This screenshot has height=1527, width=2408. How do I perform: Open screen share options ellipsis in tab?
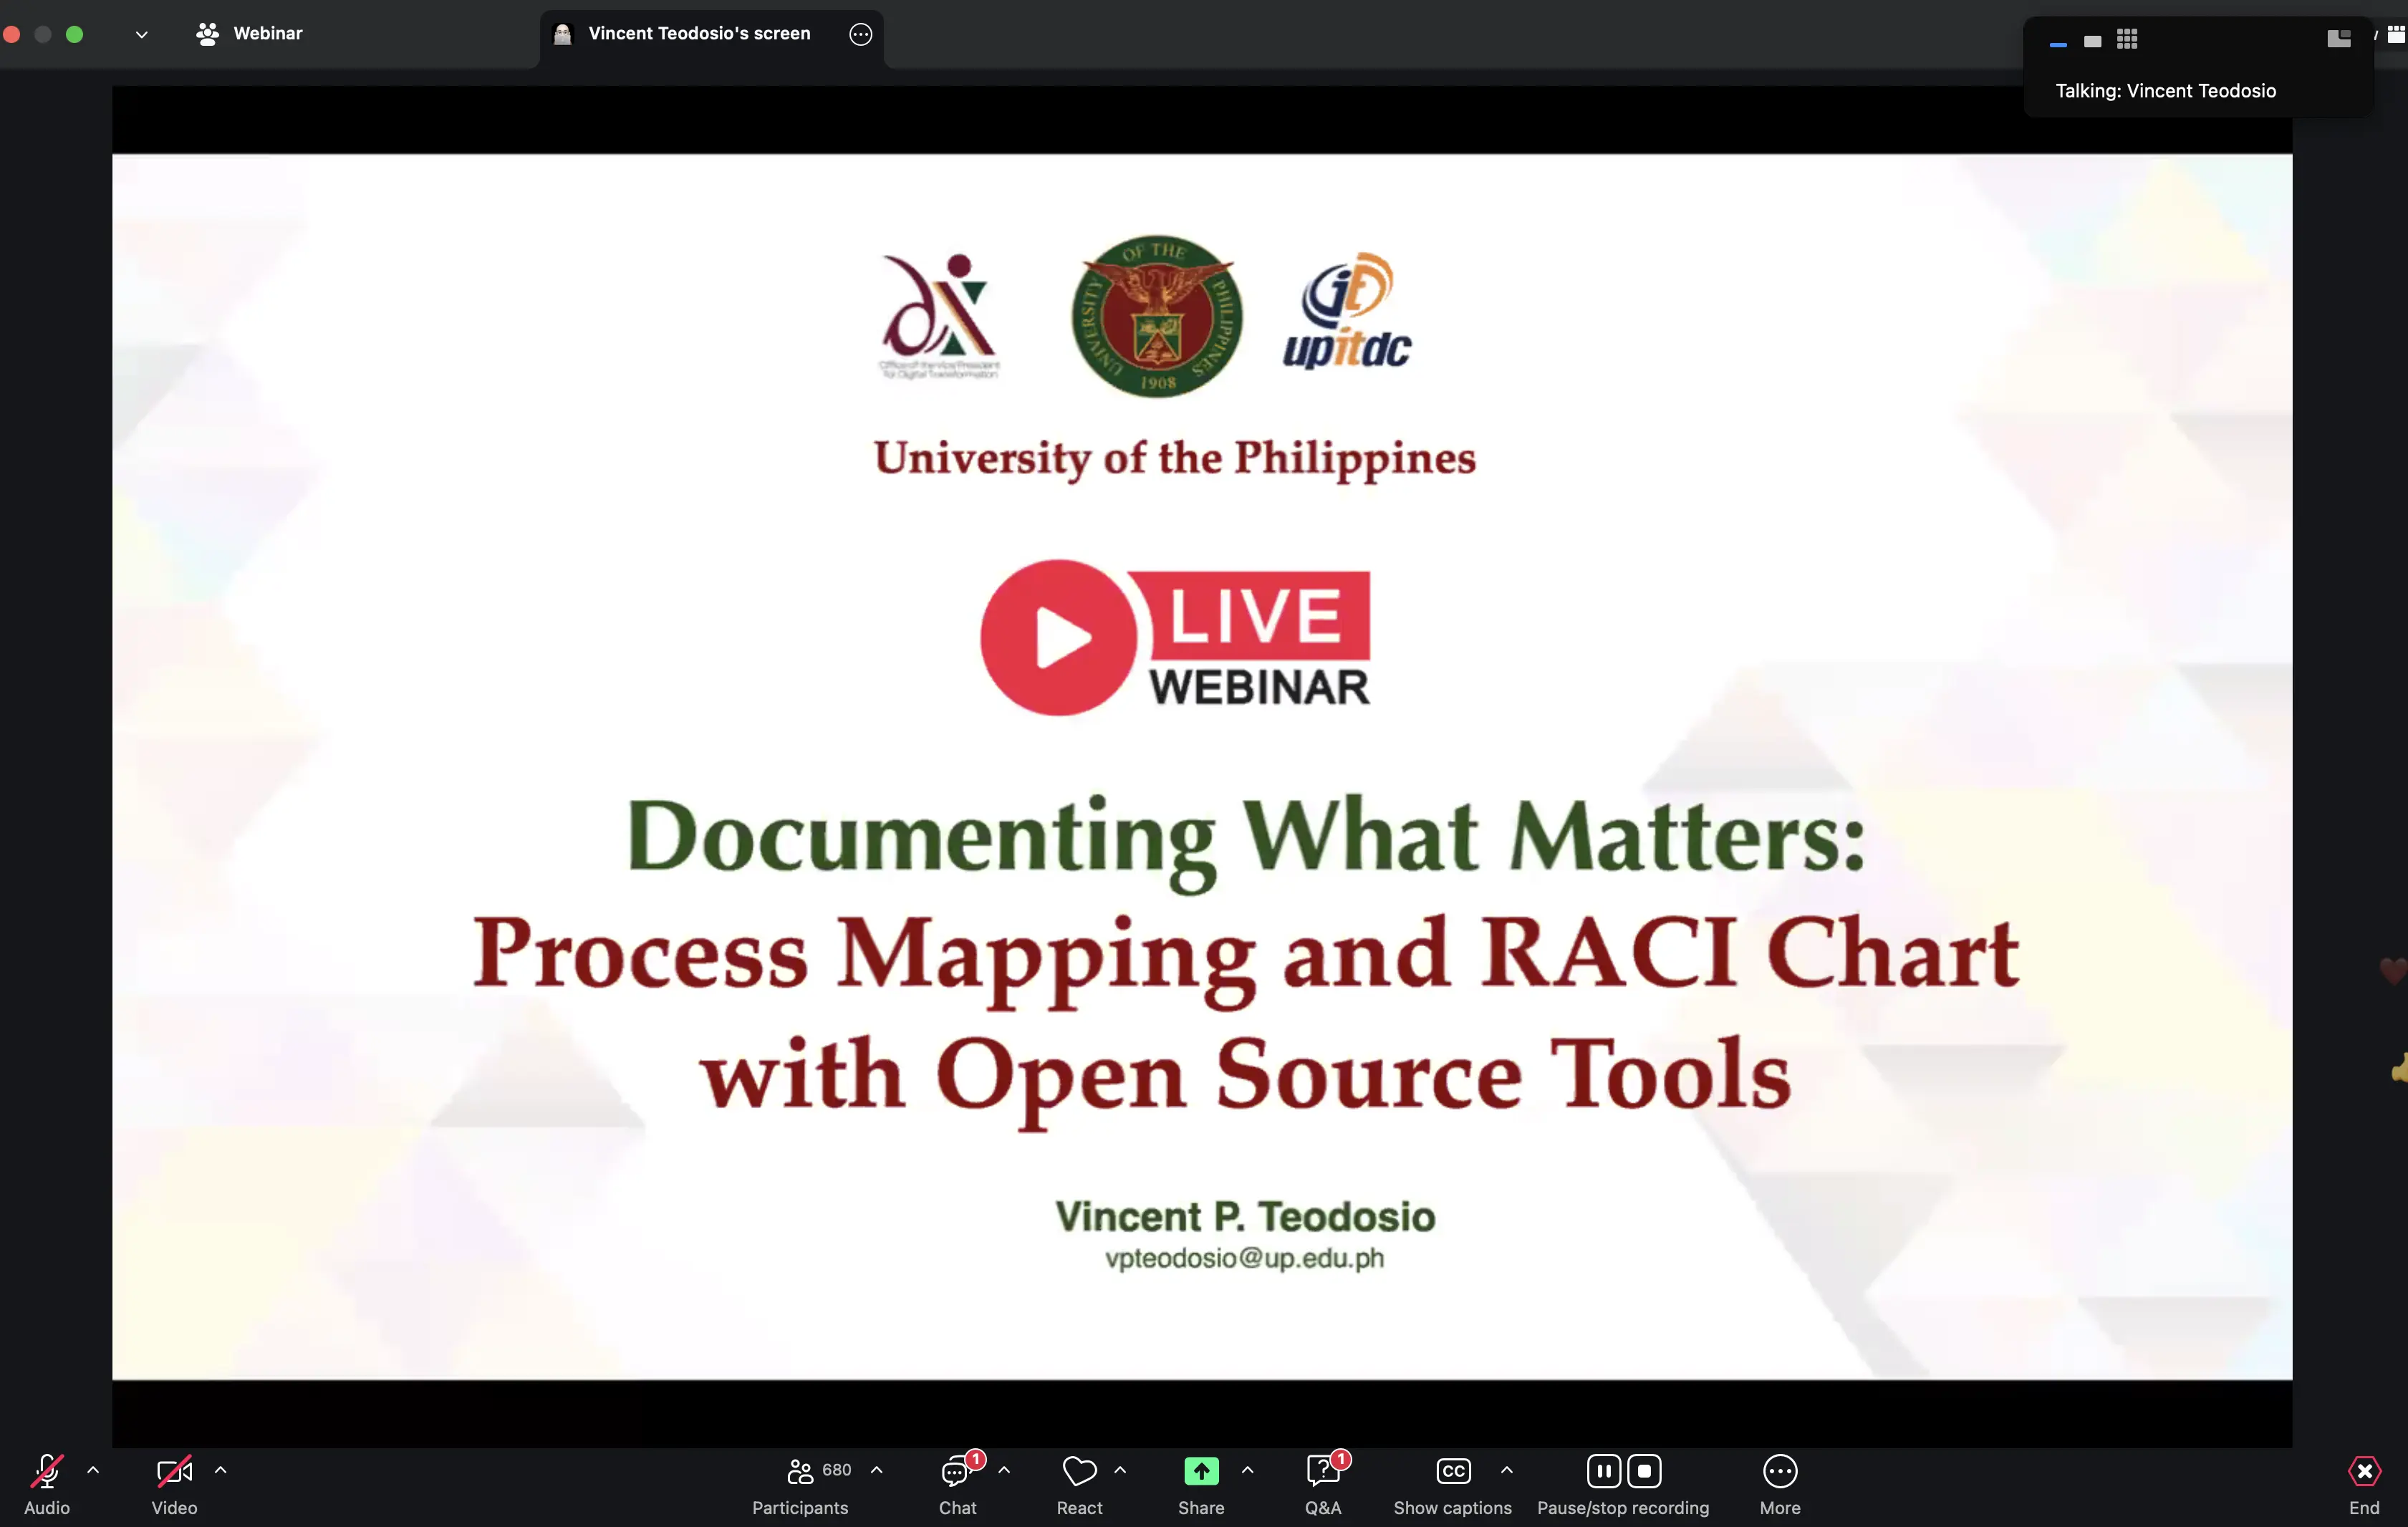(860, 34)
